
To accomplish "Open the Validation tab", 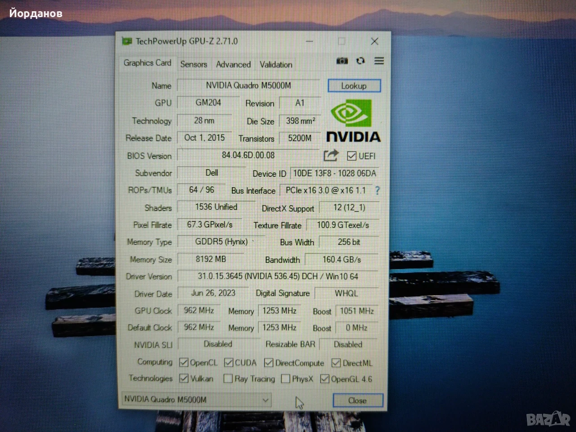I will click(276, 64).
